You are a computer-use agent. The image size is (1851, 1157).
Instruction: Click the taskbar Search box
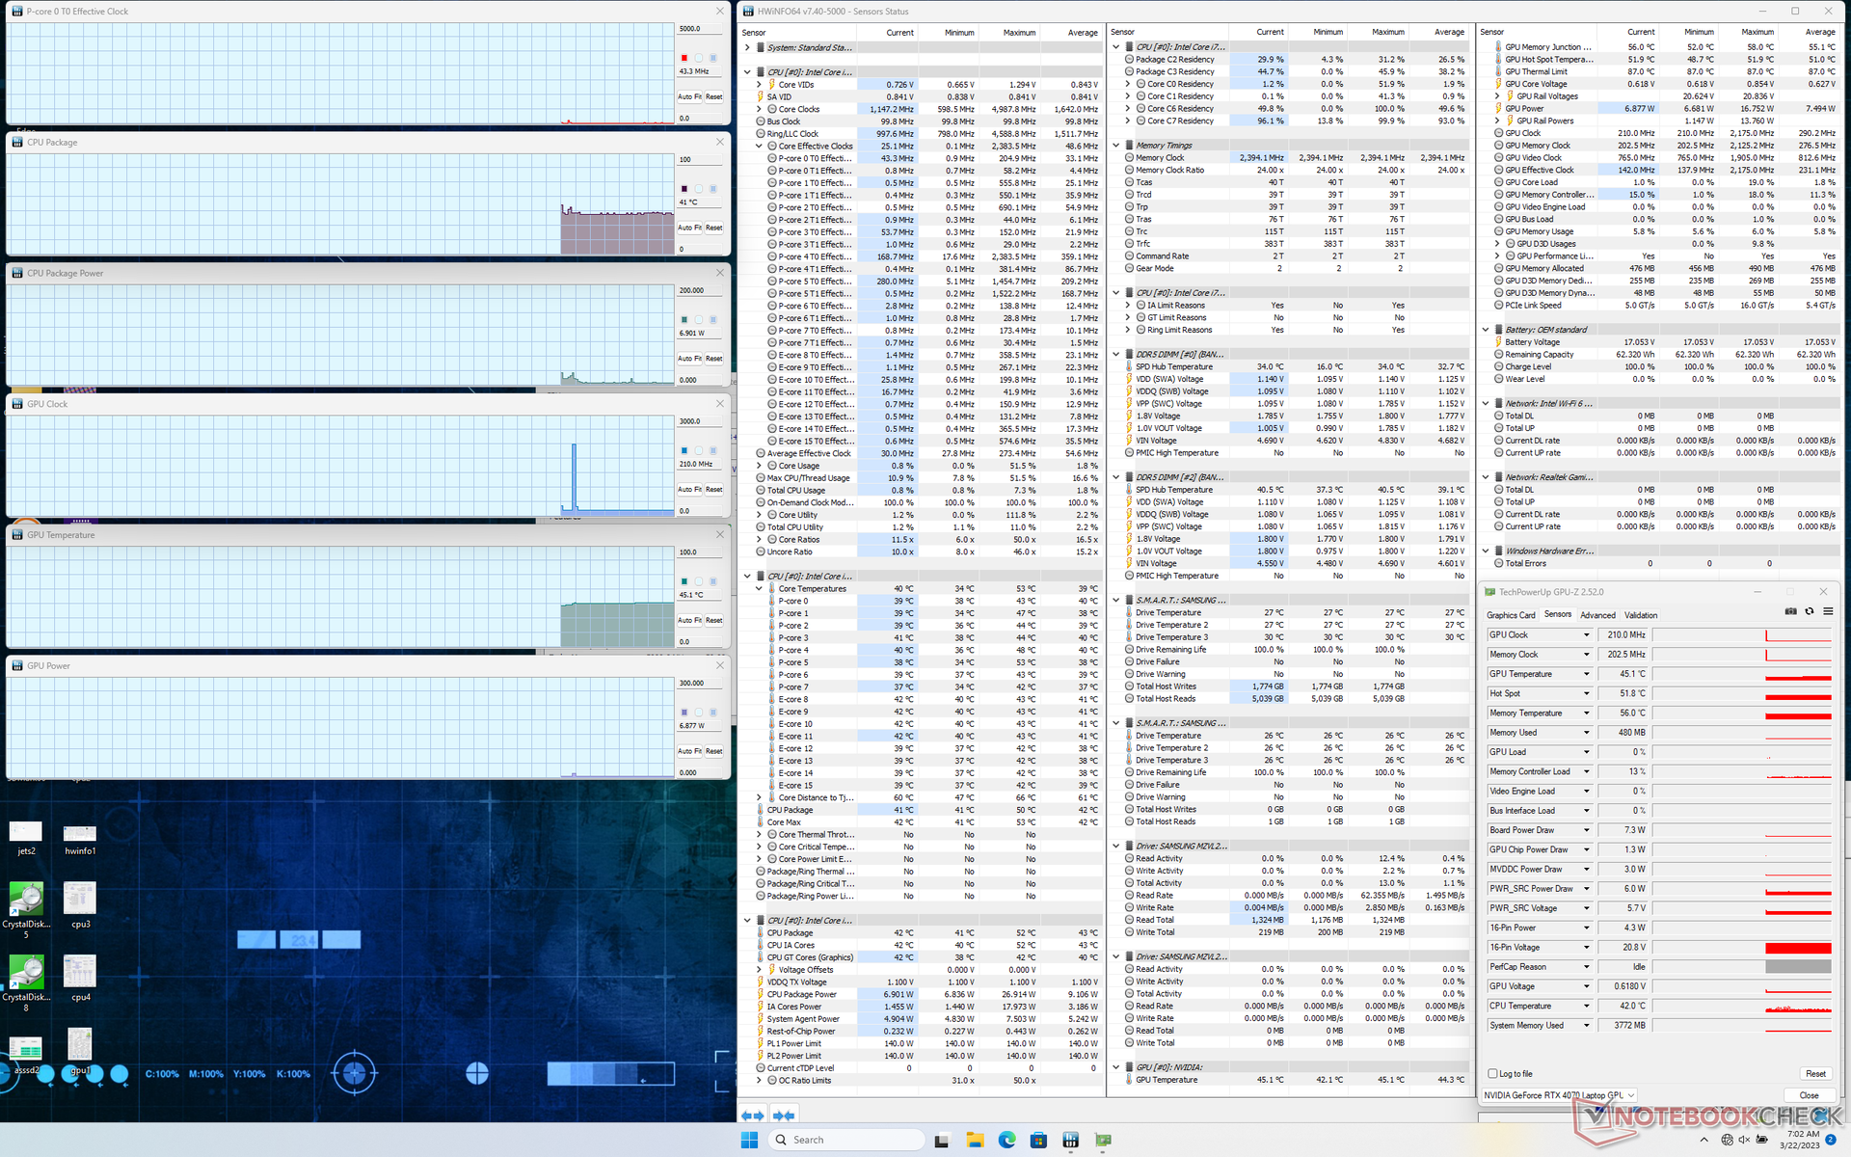(846, 1140)
